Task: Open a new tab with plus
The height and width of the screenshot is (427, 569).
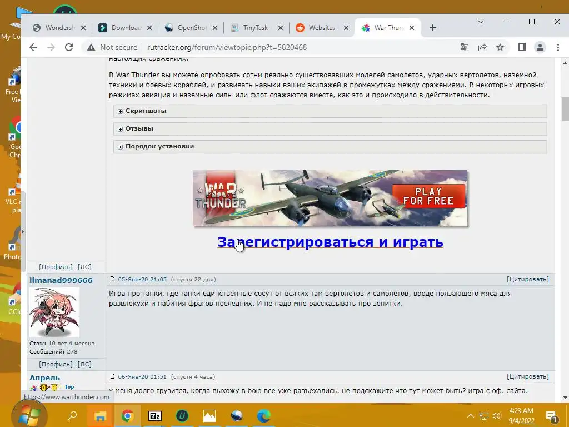Action: tap(432, 28)
